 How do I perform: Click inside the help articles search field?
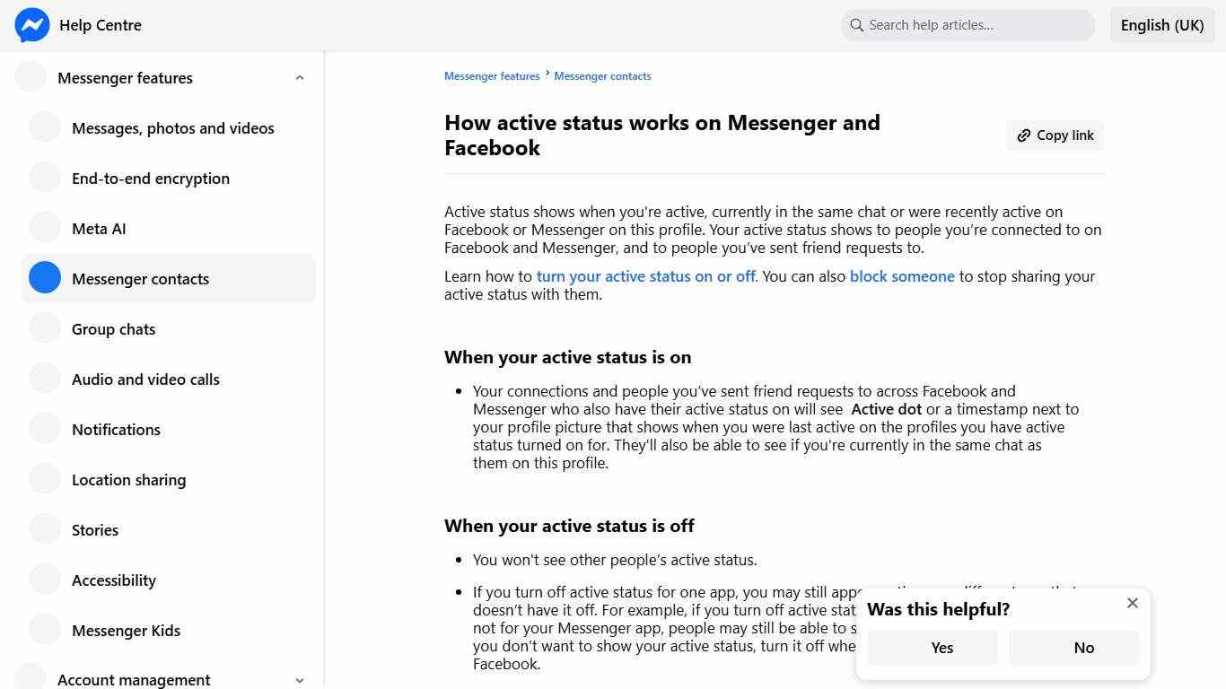pyautogui.click(x=968, y=24)
